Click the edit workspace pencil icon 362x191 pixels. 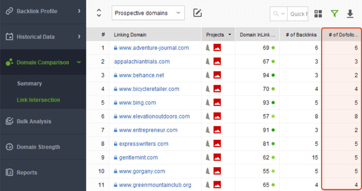pos(198,13)
